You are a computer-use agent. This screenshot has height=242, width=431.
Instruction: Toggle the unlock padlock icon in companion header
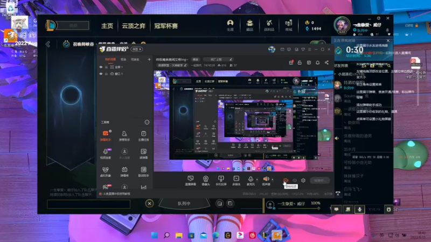tap(300, 62)
